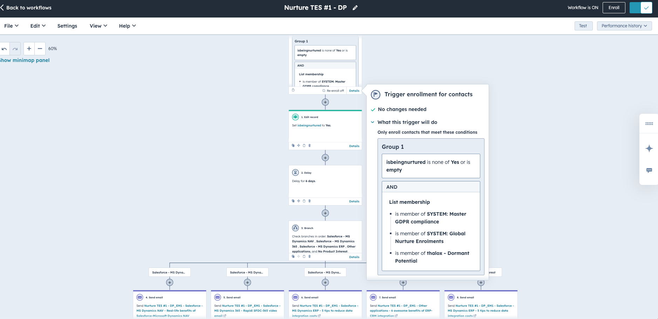Go back to workflows

(x=26, y=8)
